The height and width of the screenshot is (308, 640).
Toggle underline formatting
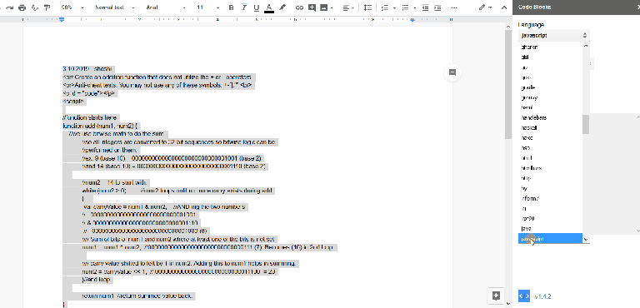pyautogui.click(x=257, y=7)
